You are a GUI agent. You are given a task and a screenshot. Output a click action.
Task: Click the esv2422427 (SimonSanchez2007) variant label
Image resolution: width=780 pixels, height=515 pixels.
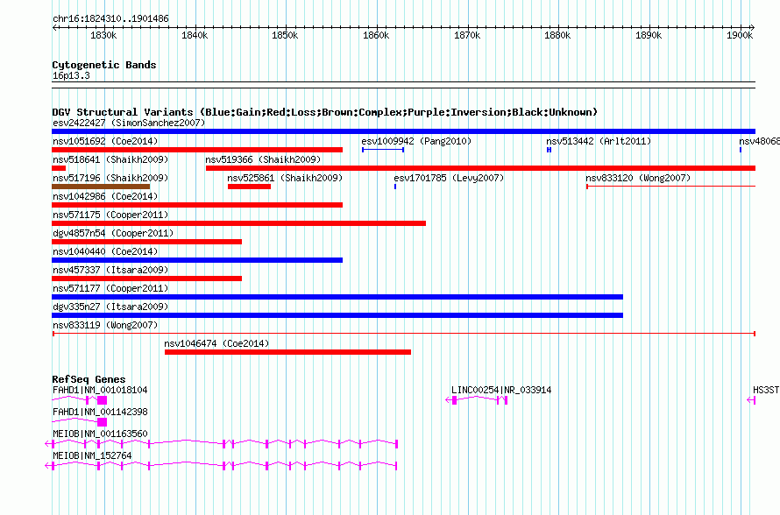[x=129, y=123]
